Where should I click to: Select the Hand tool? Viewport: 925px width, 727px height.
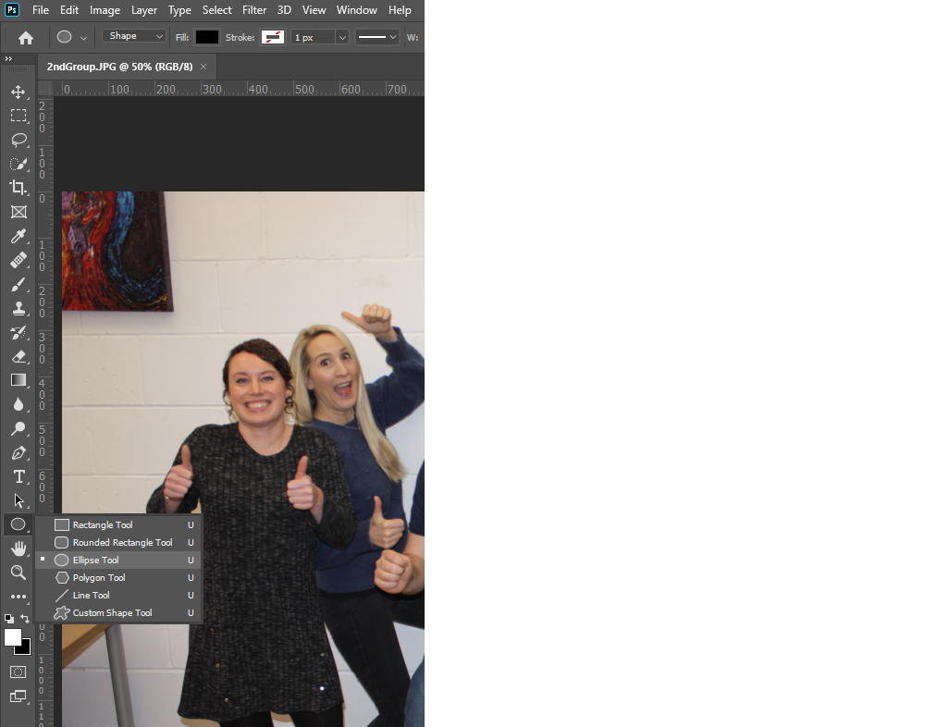click(18, 548)
